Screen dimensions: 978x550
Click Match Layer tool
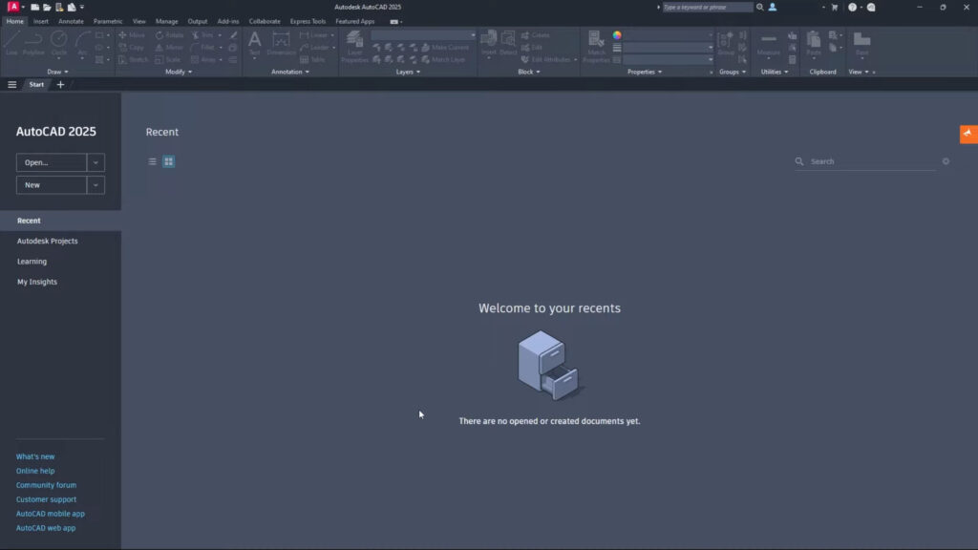click(x=443, y=60)
